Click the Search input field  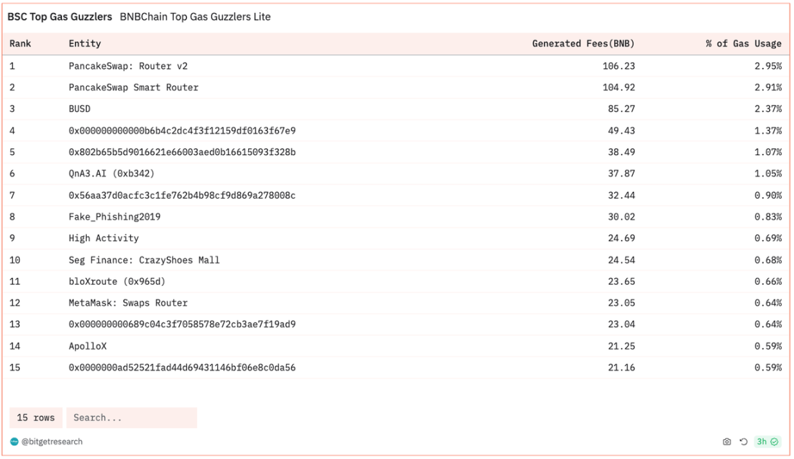(131, 418)
